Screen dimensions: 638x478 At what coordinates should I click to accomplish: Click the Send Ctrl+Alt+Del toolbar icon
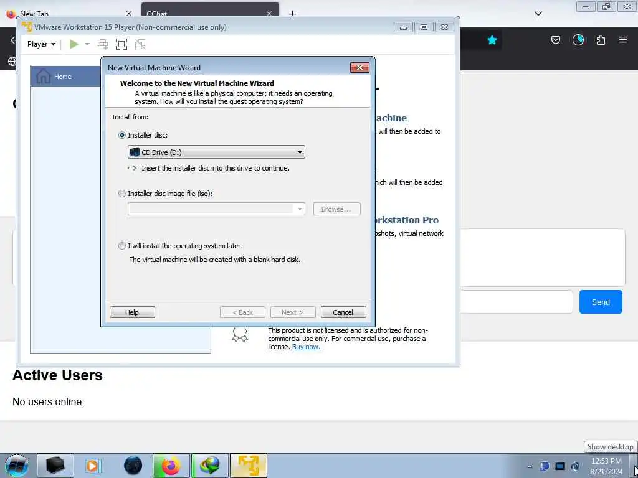coord(103,44)
